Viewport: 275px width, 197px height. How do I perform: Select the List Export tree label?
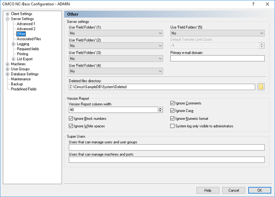tap(25, 59)
